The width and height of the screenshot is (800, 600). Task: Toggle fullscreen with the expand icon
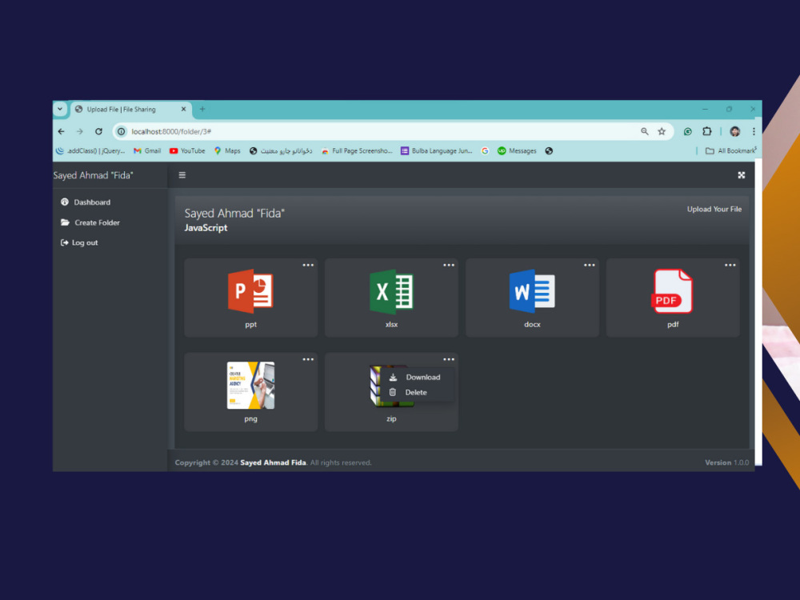coord(742,175)
